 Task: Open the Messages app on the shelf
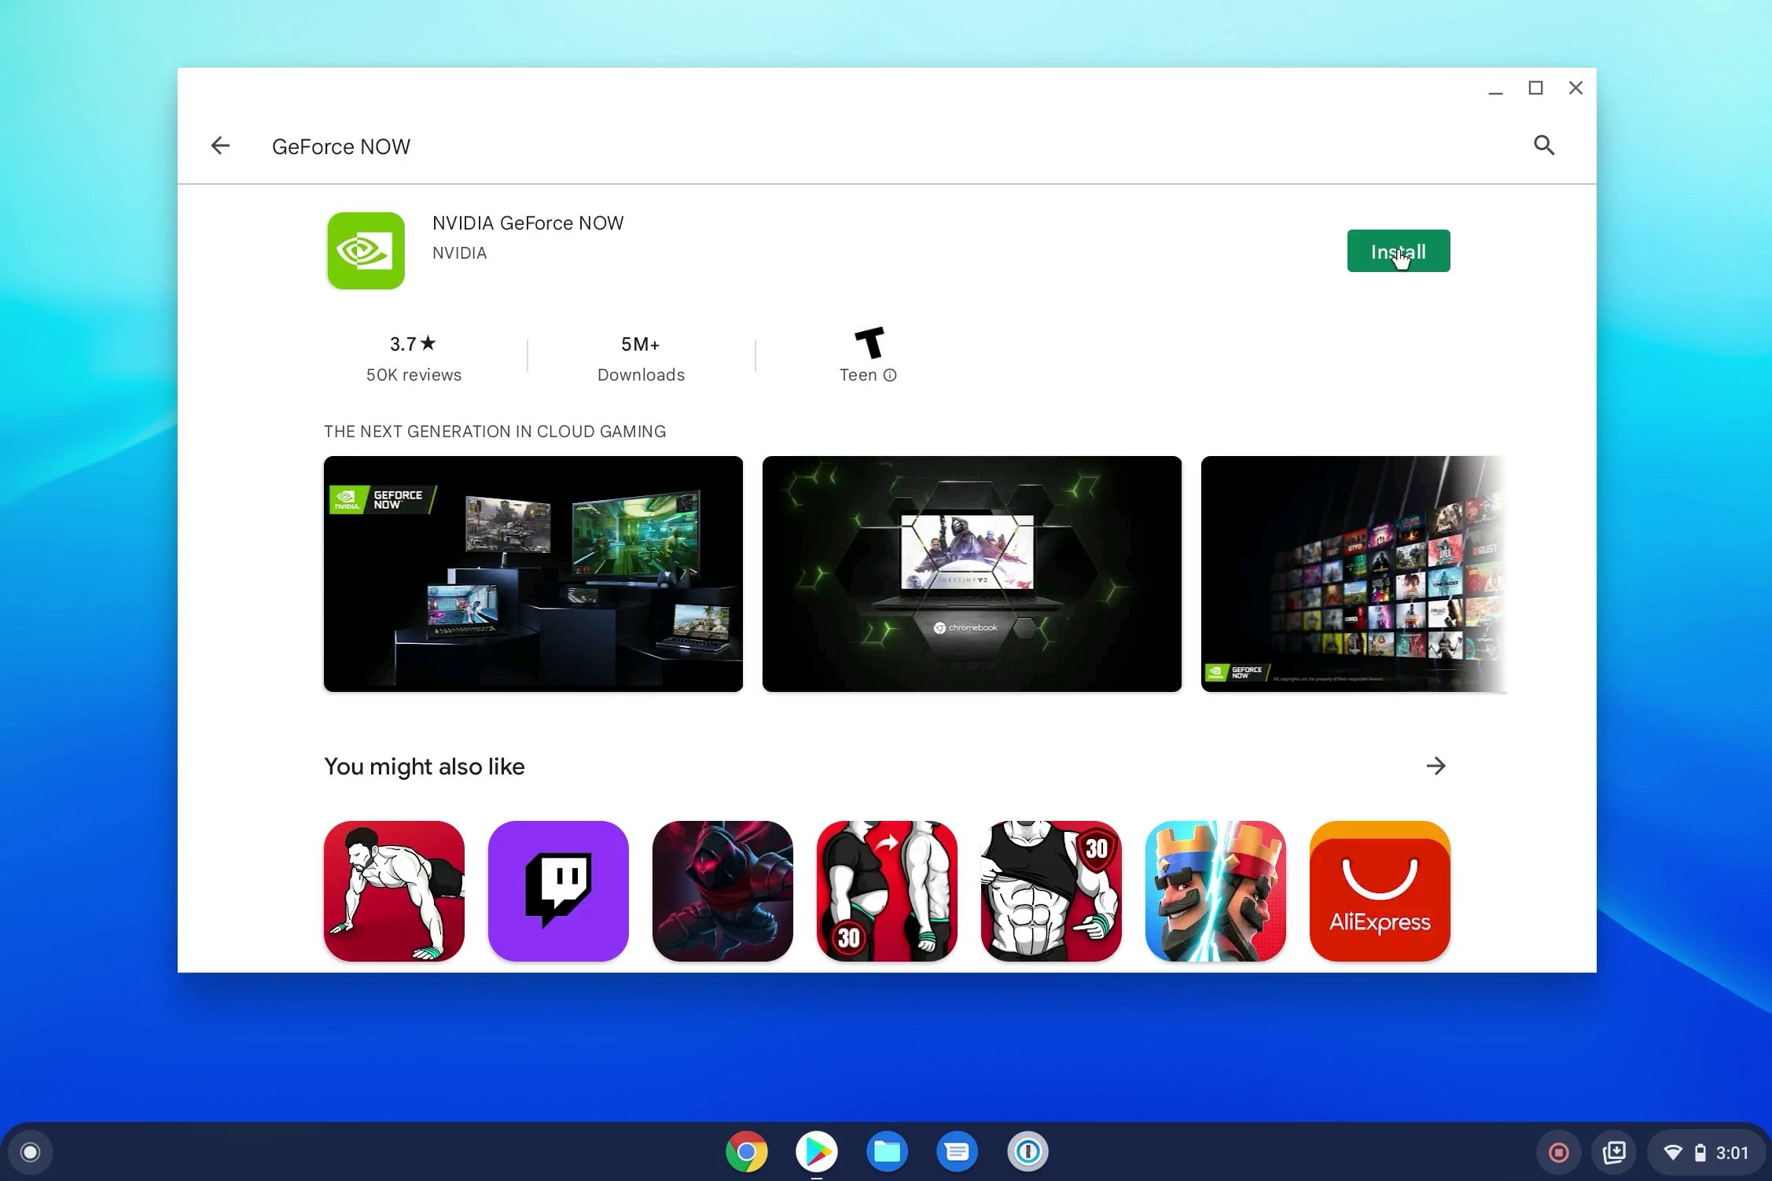957,1153
